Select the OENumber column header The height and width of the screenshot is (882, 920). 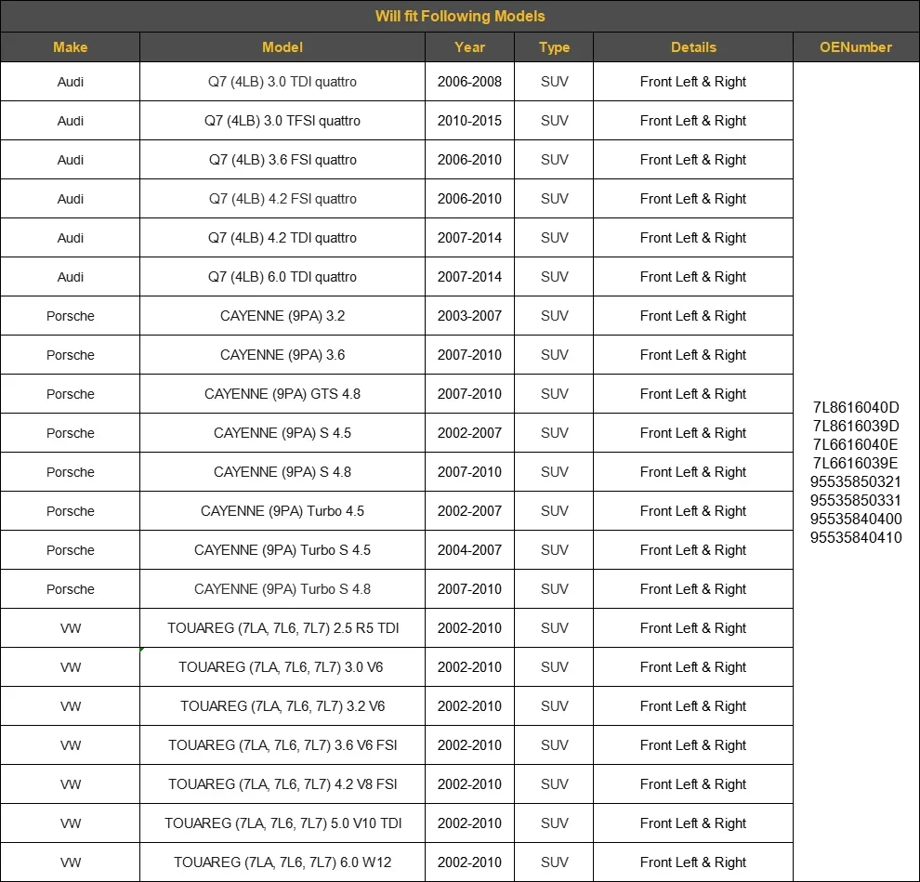point(856,47)
